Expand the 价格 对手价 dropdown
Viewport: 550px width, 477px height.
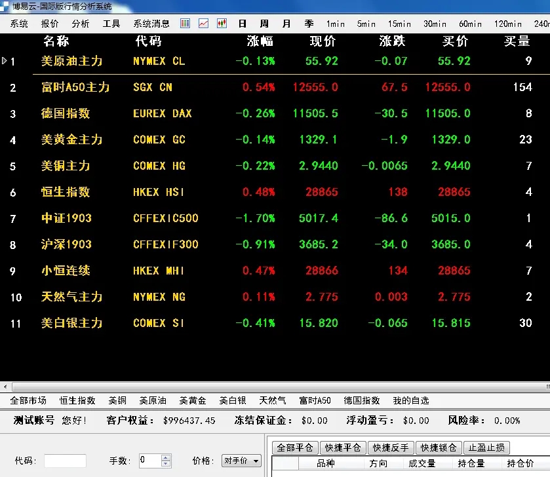[242, 461]
